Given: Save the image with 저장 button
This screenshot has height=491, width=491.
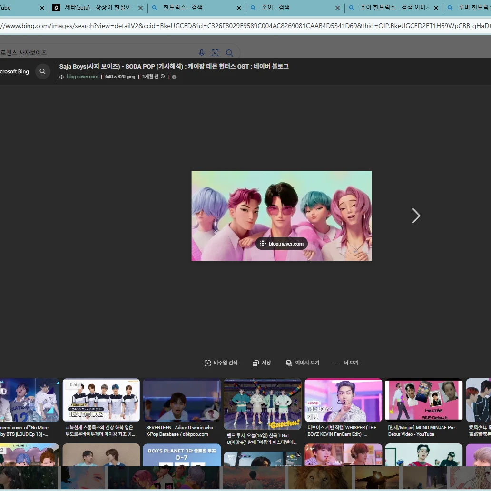Looking at the screenshot, I should click(262, 363).
